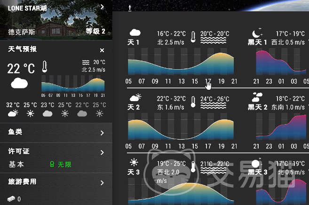
Task: Click the 天 1 daytime temperature graph
Action: (x=181, y=62)
